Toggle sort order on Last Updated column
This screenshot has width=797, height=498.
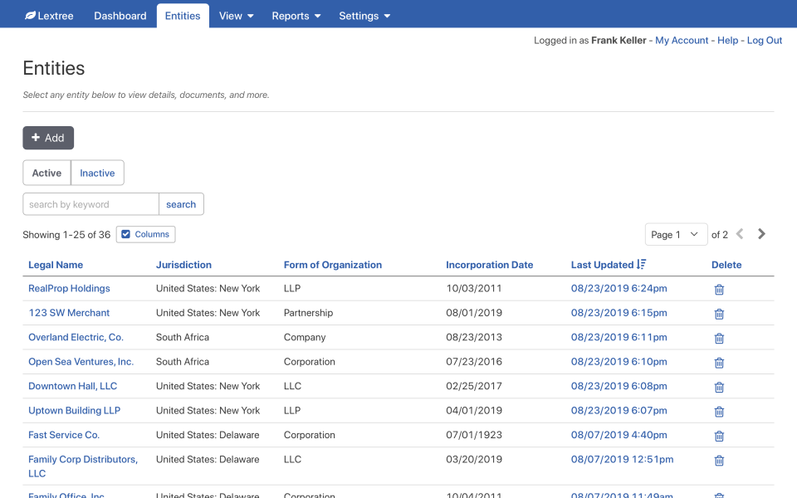tap(609, 265)
